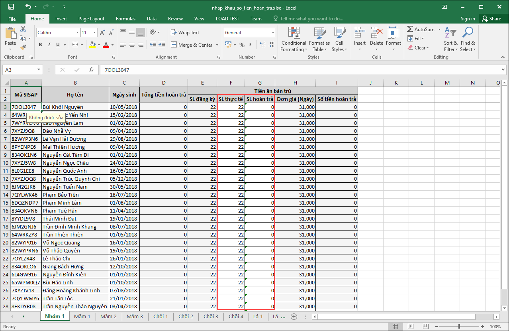This screenshot has height=331, width=509.
Task: Click the Insert Function fx icon
Action: tap(91, 70)
